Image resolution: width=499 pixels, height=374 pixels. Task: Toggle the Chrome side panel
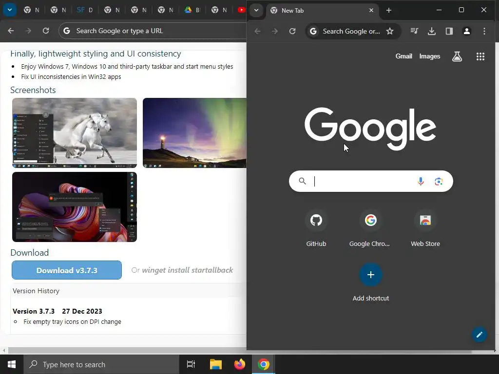449,31
